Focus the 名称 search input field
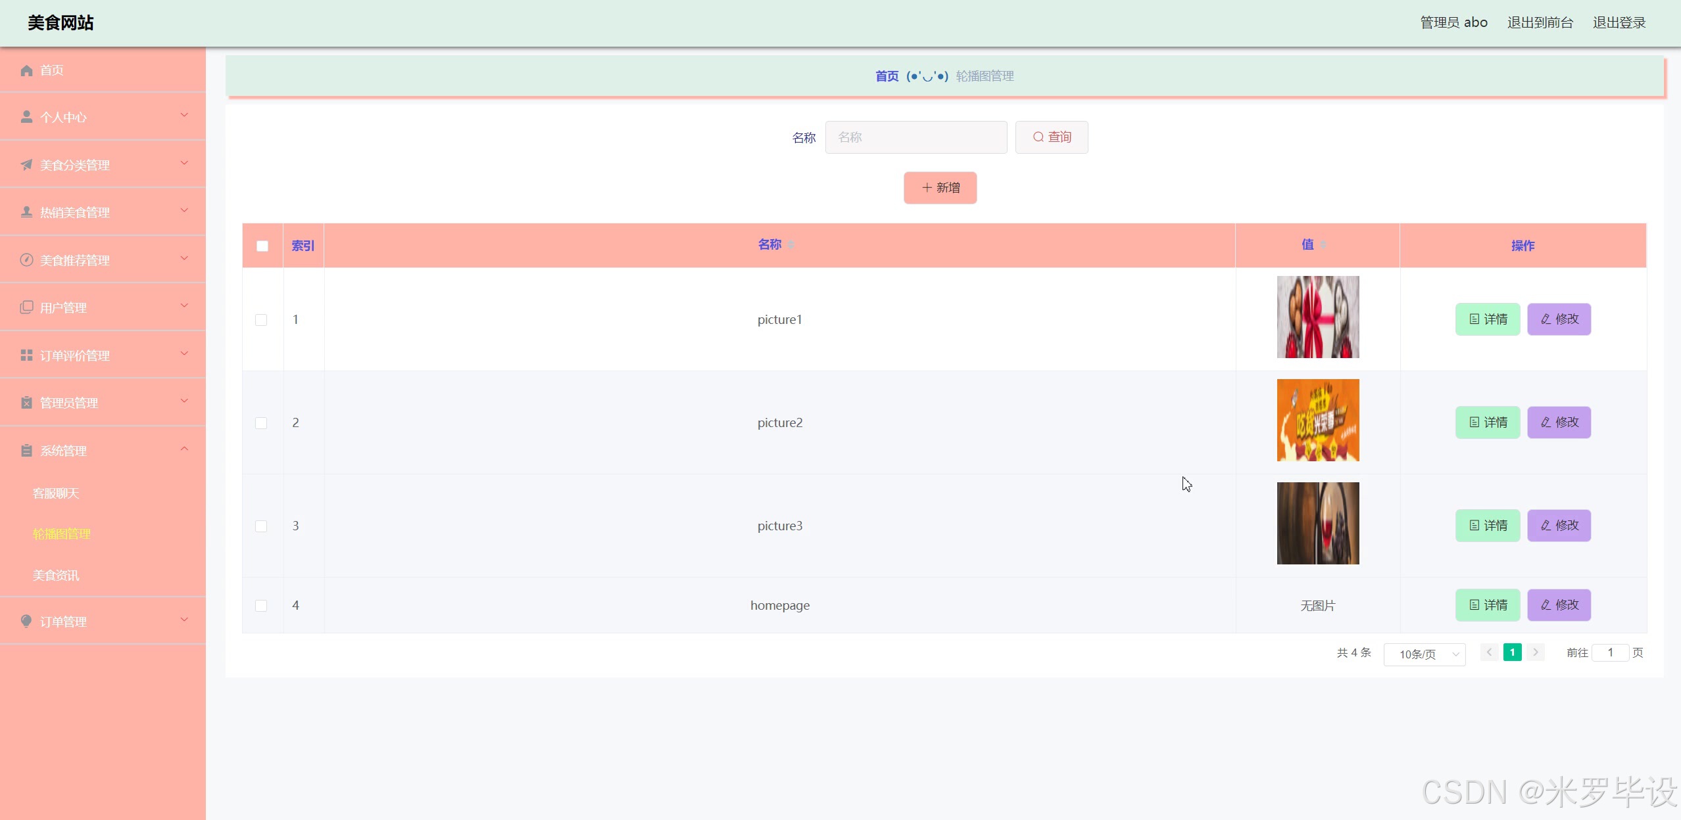1681x820 pixels. (x=915, y=137)
